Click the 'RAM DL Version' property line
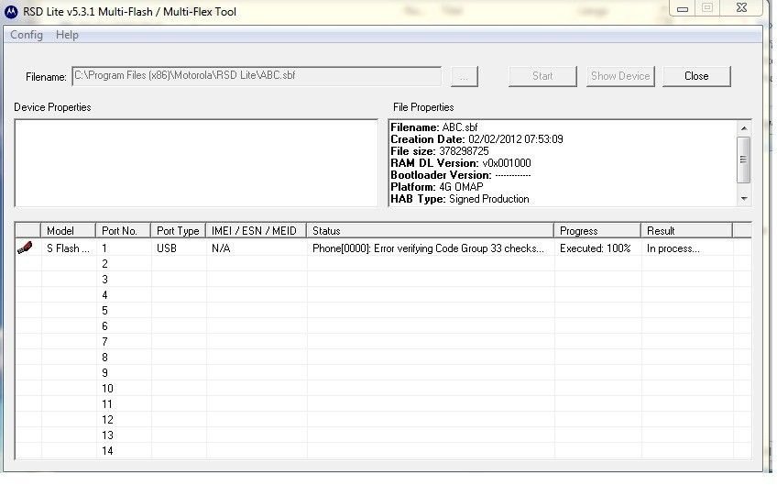Image resolution: width=777 pixels, height=485 pixels. click(x=460, y=163)
